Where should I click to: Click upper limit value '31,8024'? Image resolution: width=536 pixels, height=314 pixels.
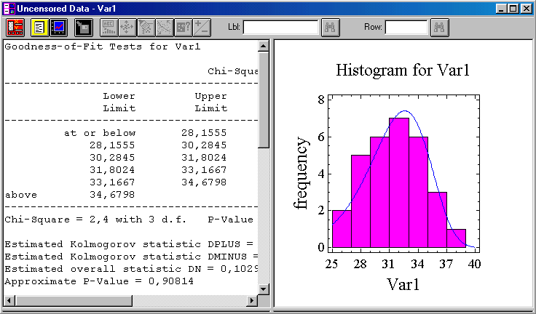[x=204, y=158]
